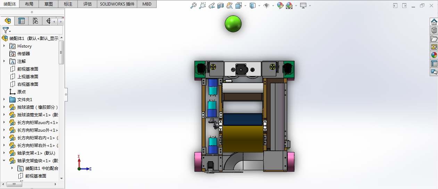This screenshot has width=438, height=189.
Task: Switch to the 草图 tab
Action: (49, 4)
